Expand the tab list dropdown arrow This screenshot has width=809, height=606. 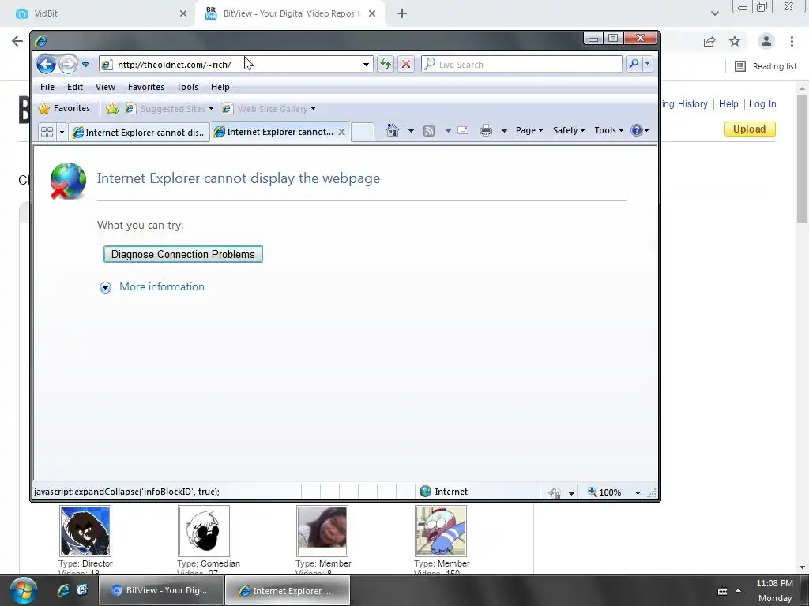(62, 133)
